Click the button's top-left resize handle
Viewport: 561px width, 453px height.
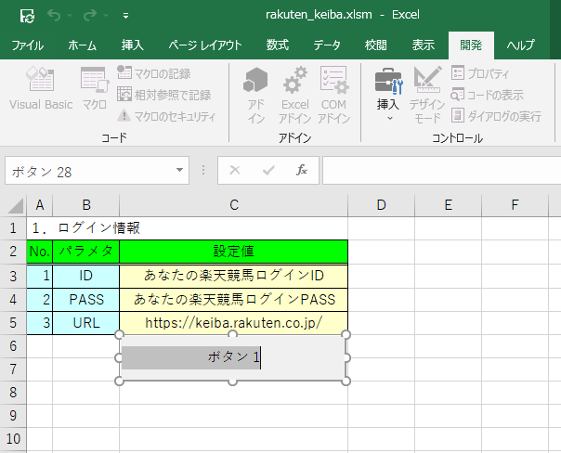tap(119, 335)
